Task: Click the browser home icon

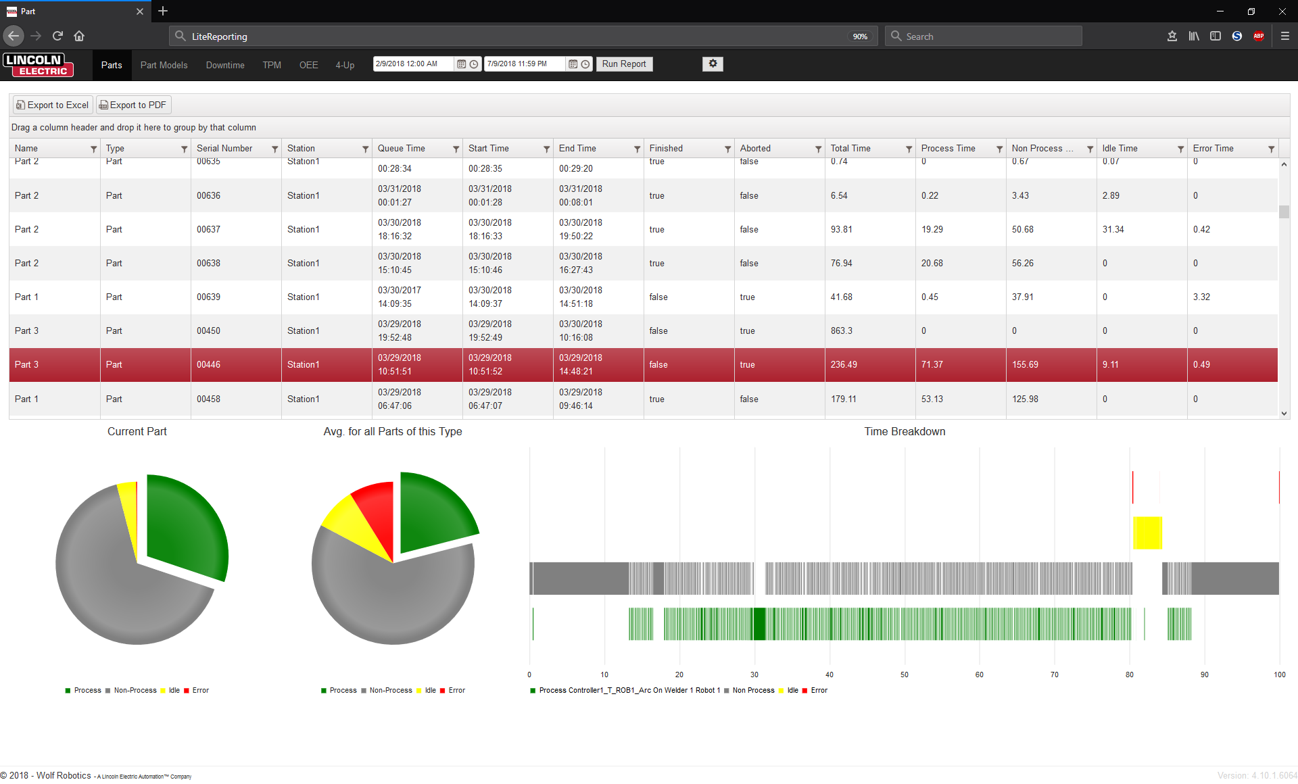Action: point(79,36)
